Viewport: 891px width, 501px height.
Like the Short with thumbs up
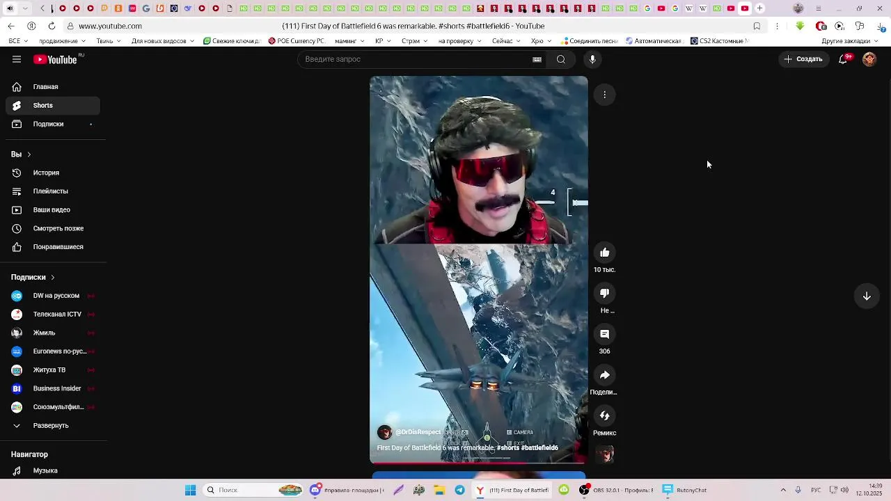point(605,253)
